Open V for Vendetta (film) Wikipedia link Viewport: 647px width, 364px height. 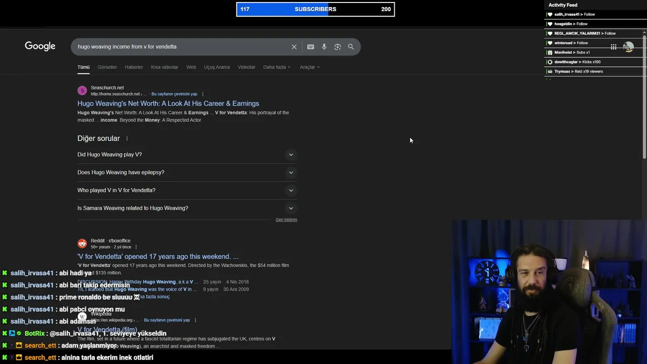tap(107, 330)
